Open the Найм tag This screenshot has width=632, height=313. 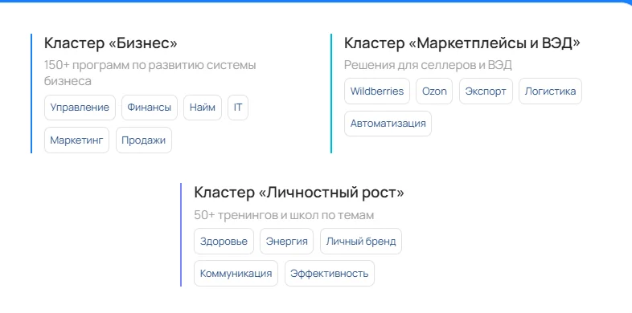(x=203, y=108)
